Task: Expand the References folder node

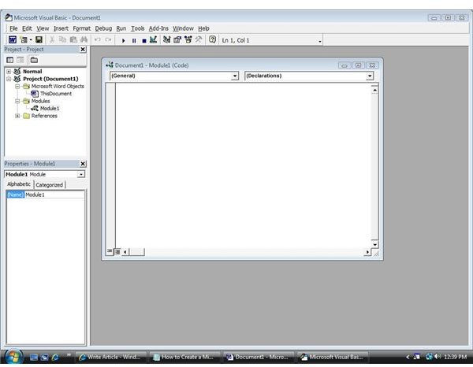Action: [x=17, y=116]
